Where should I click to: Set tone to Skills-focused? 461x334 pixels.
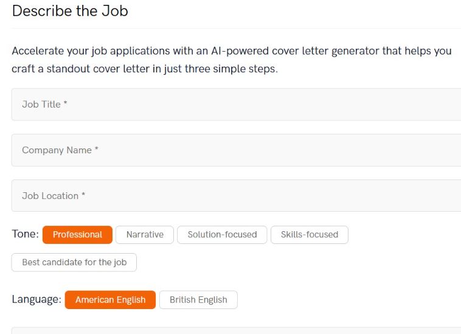click(x=309, y=235)
